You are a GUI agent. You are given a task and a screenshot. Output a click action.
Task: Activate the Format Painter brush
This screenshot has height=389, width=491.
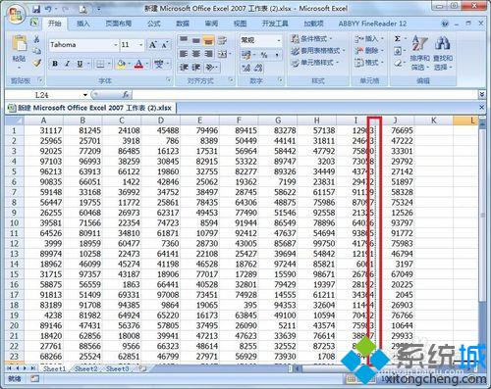pyautogui.click(x=37, y=63)
